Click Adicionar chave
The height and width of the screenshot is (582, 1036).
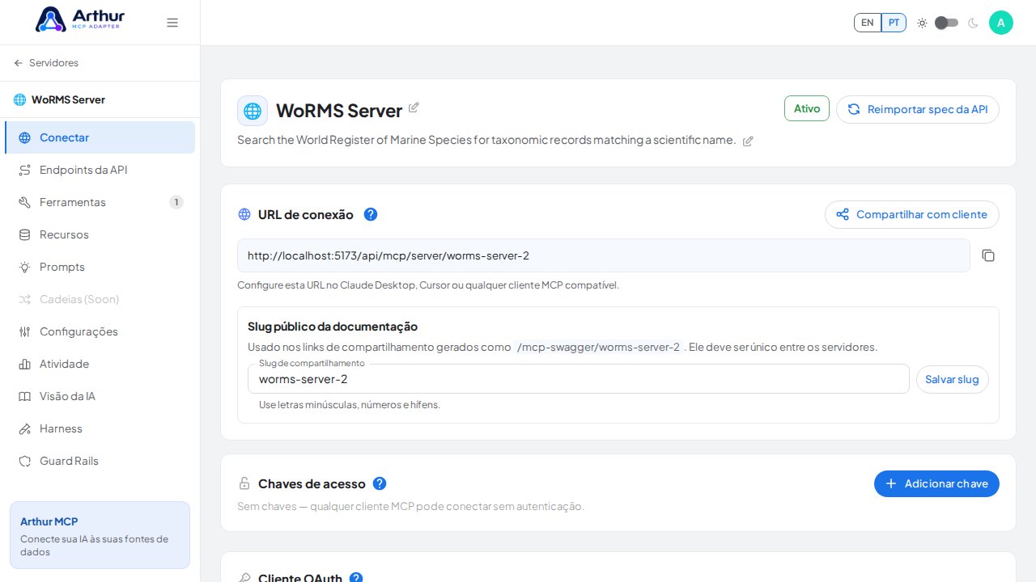click(x=936, y=483)
